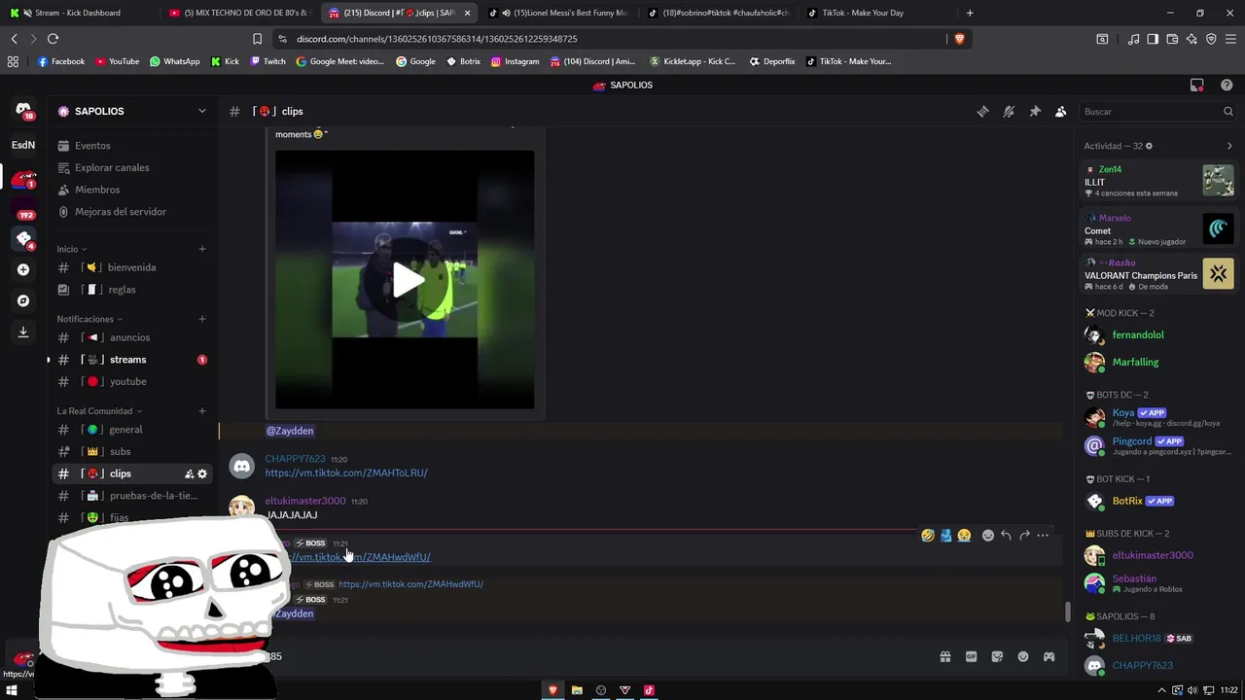The height and width of the screenshot is (700, 1245).
Task: Add channel to Notificaciones category
Action: [x=202, y=319]
